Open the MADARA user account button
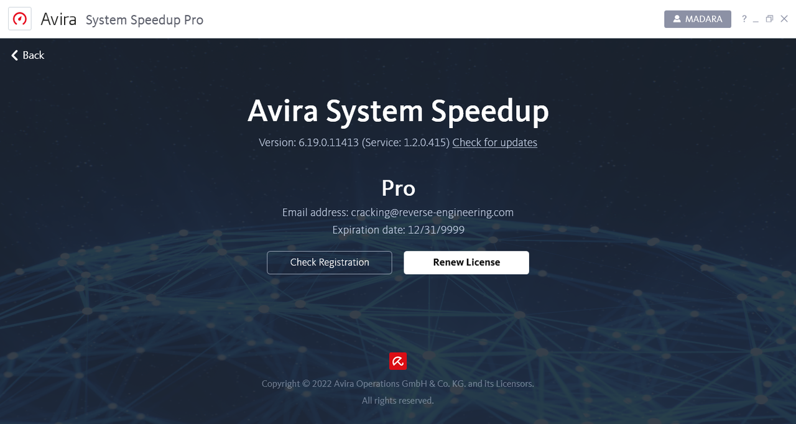Screen dimensions: 796x424 point(698,19)
